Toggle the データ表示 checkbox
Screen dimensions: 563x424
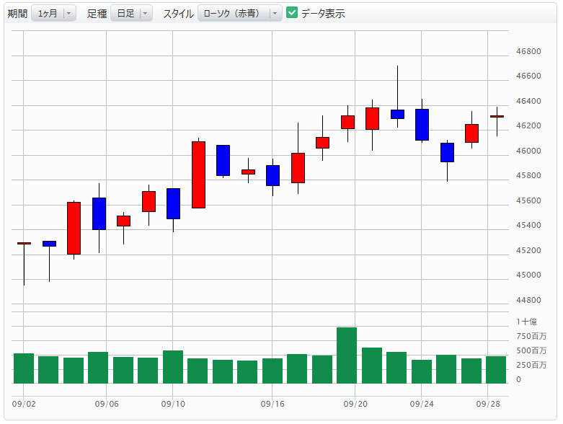[292, 13]
